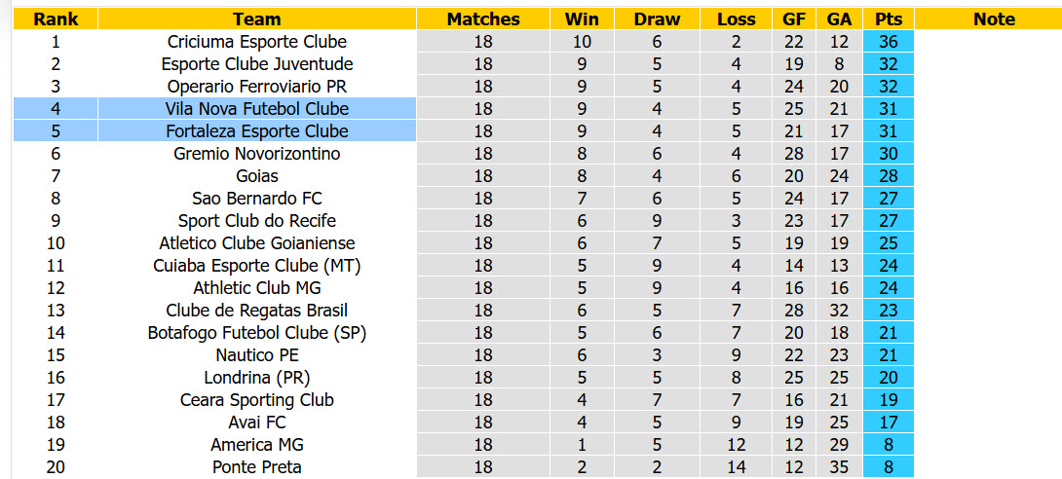Select Clube de Regatas Brasil team name
Viewport: 1062px width, 479px height.
point(257,310)
